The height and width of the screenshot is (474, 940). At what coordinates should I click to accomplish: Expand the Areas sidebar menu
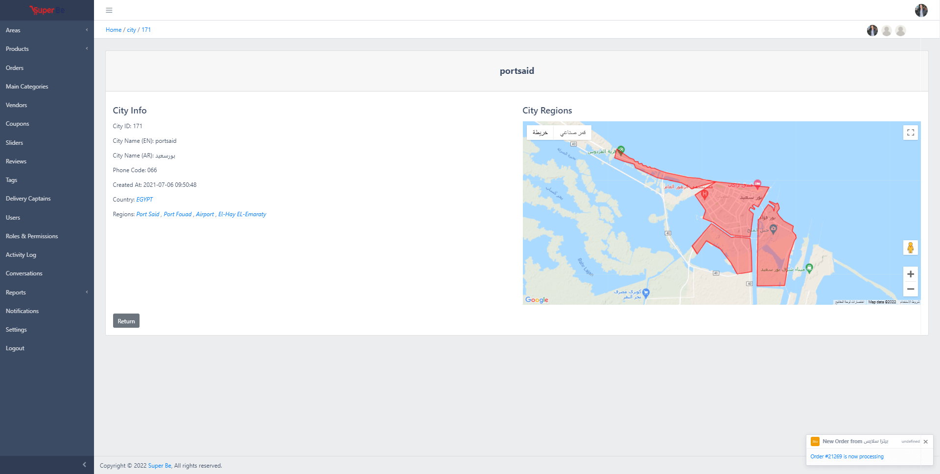[x=47, y=30]
